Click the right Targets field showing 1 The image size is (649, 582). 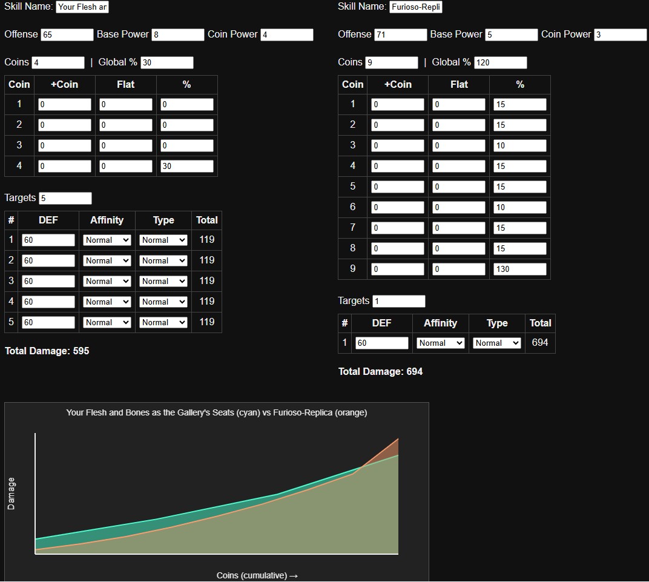(x=399, y=302)
